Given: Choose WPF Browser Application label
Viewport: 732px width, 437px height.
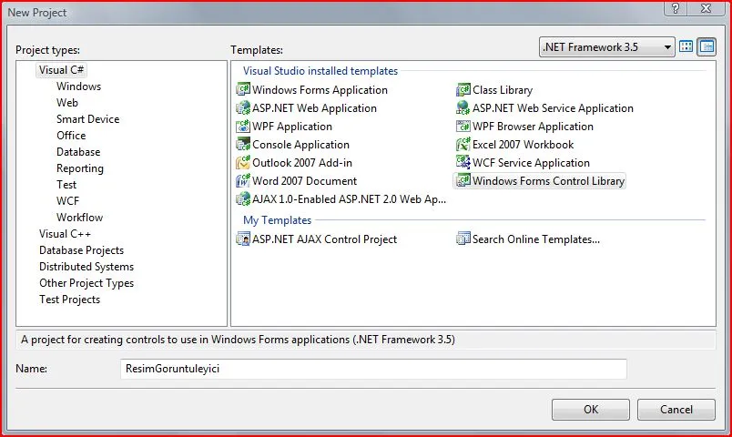Looking at the screenshot, I should [x=533, y=126].
